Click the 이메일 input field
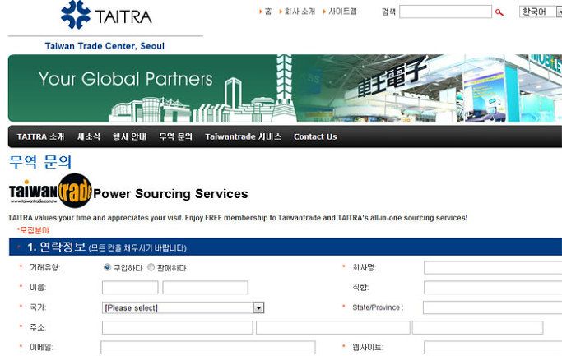The width and height of the screenshot is (562, 356). coord(208,348)
